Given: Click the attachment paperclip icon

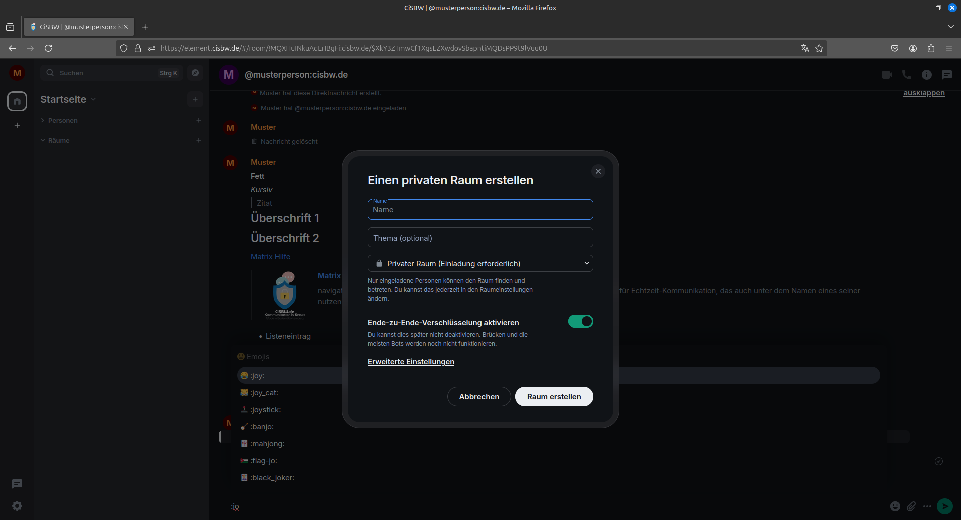Looking at the screenshot, I should tap(911, 506).
